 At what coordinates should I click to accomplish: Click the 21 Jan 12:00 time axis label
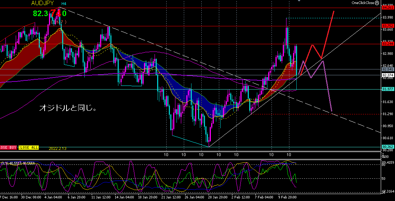coord(171,197)
